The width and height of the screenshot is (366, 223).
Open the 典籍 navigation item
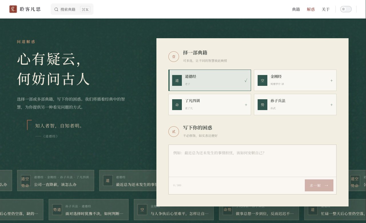pos(296,9)
